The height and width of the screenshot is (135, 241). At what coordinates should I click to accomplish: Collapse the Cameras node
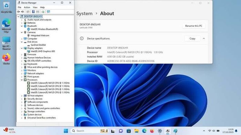(22, 32)
